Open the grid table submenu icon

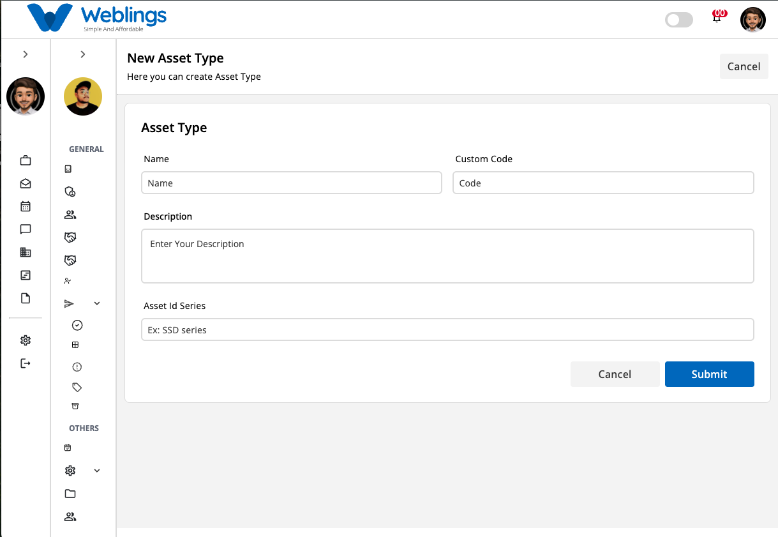pos(75,345)
